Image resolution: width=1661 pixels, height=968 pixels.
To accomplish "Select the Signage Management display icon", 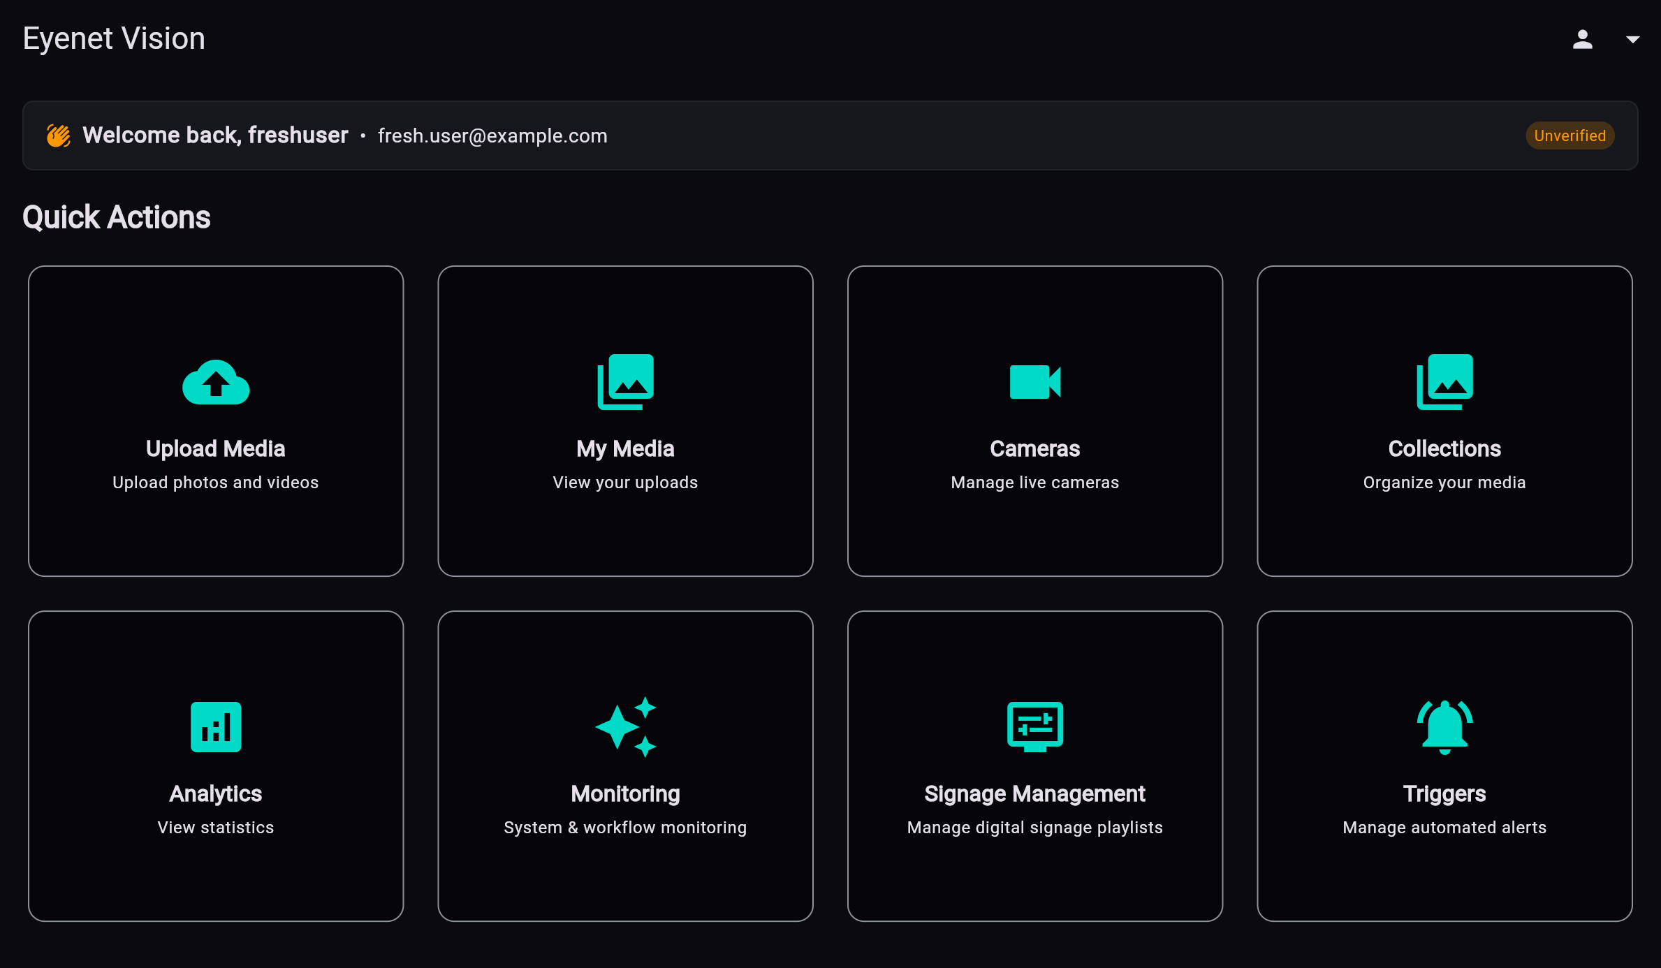I will pos(1035,726).
